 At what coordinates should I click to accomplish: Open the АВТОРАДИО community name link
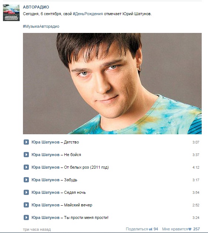click(x=36, y=7)
